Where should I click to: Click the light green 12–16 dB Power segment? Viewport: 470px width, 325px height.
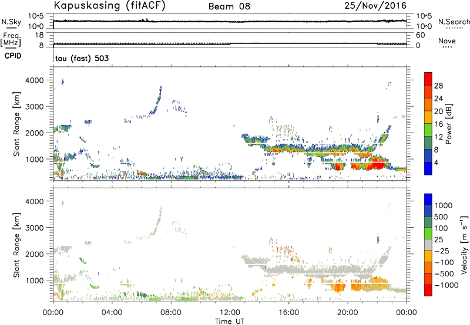[x=428, y=130]
